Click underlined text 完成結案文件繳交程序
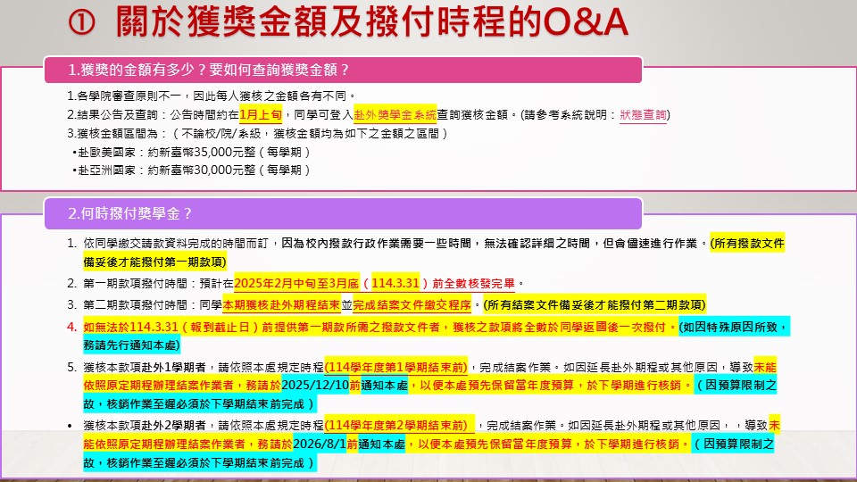The height and width of the screenshot is (482, 857). coord(412,304)
